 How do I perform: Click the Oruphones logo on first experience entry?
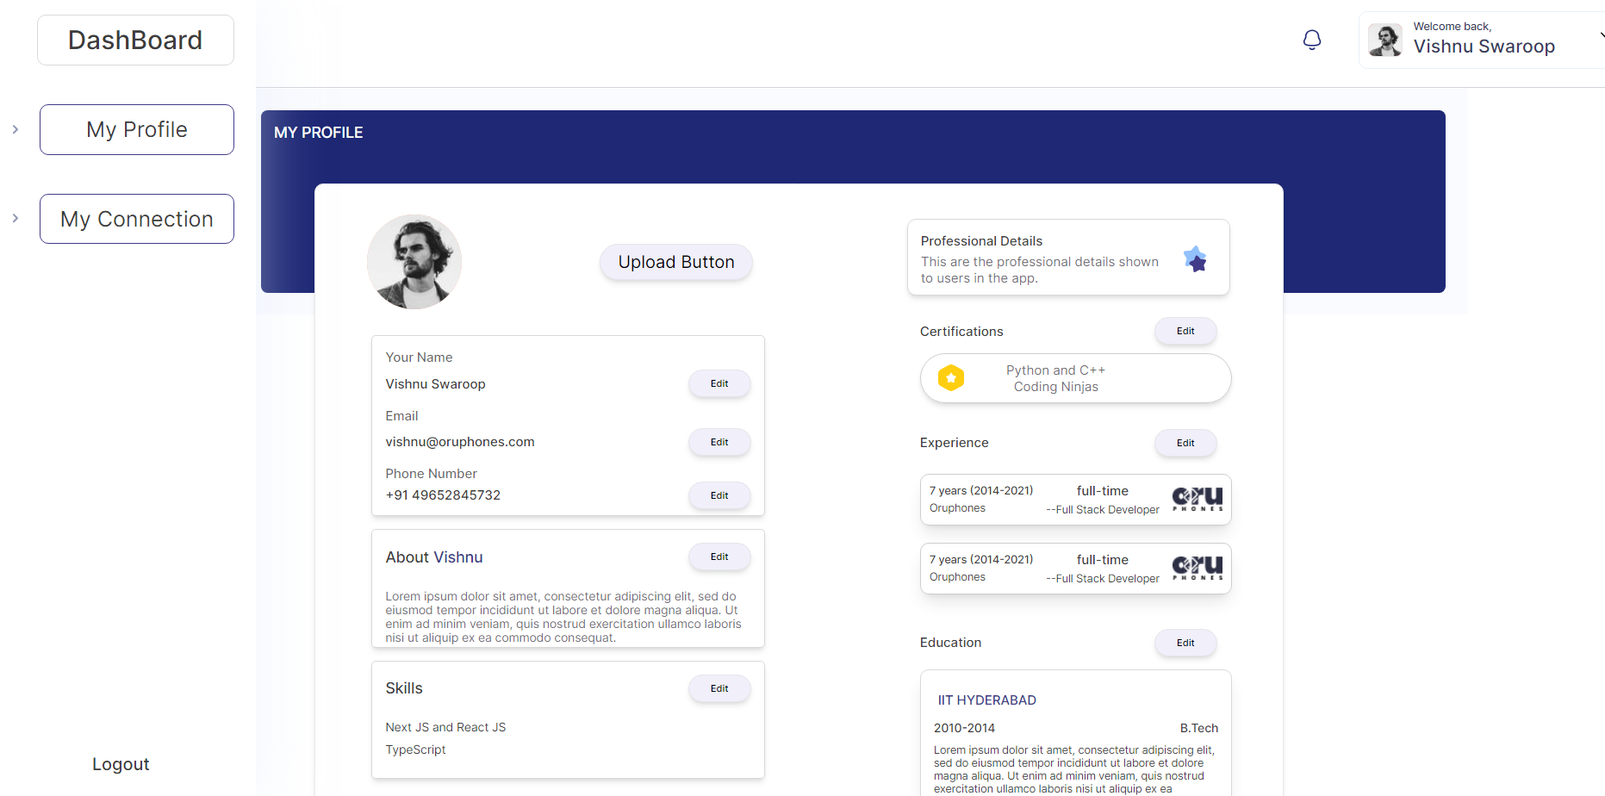[1197, 499]
